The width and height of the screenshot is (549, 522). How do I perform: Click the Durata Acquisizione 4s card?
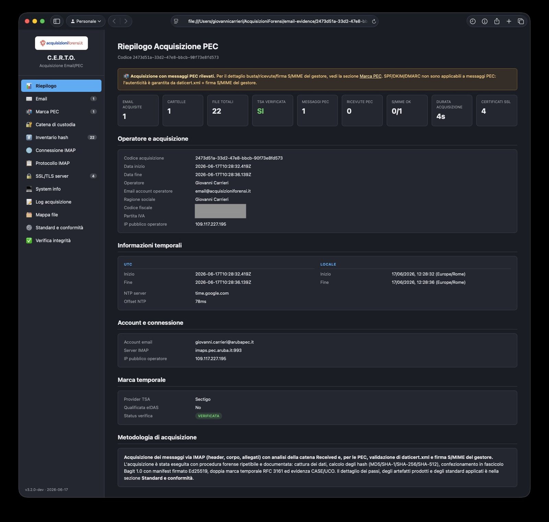tap(452, 110)
